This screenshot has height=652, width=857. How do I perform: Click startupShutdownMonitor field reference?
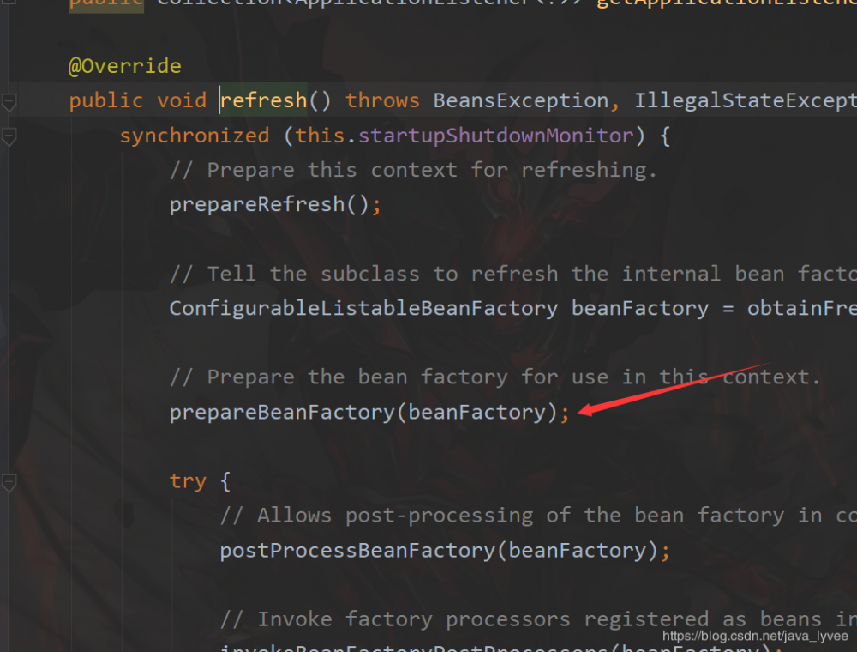(x=495, y=135)
